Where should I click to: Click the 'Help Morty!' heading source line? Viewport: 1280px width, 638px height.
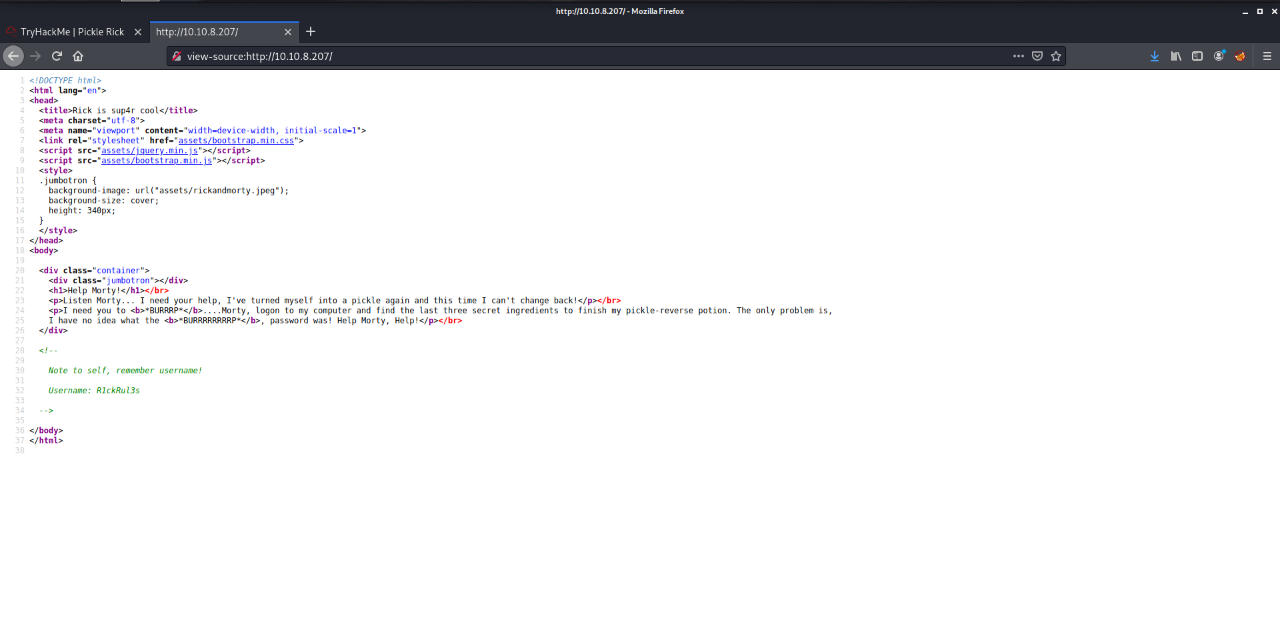coord(109,291)
